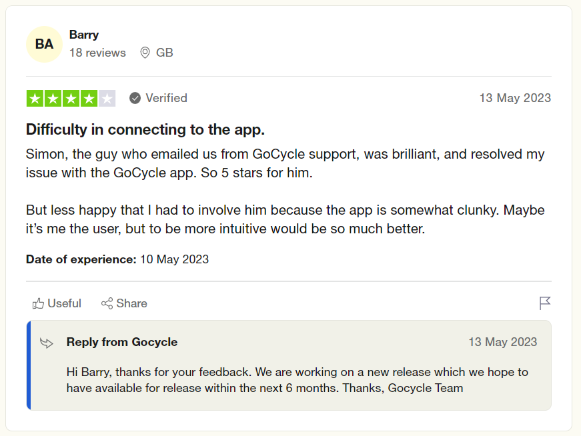The height and width of the screenshot is (436, 581).
Task: Click the share nodes icon
Action: 107,303
